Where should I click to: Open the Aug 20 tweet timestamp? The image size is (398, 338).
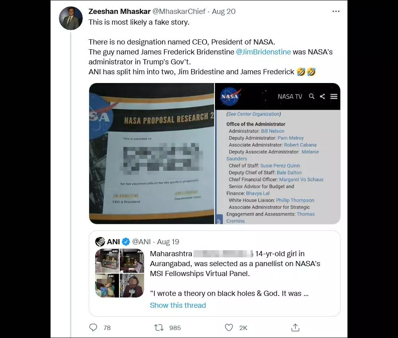point(224,12)
